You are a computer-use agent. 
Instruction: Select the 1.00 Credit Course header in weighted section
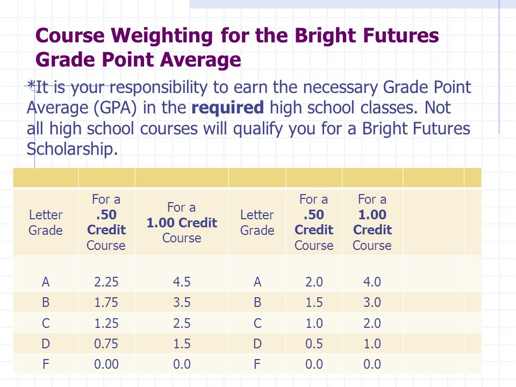coord(182,223)
